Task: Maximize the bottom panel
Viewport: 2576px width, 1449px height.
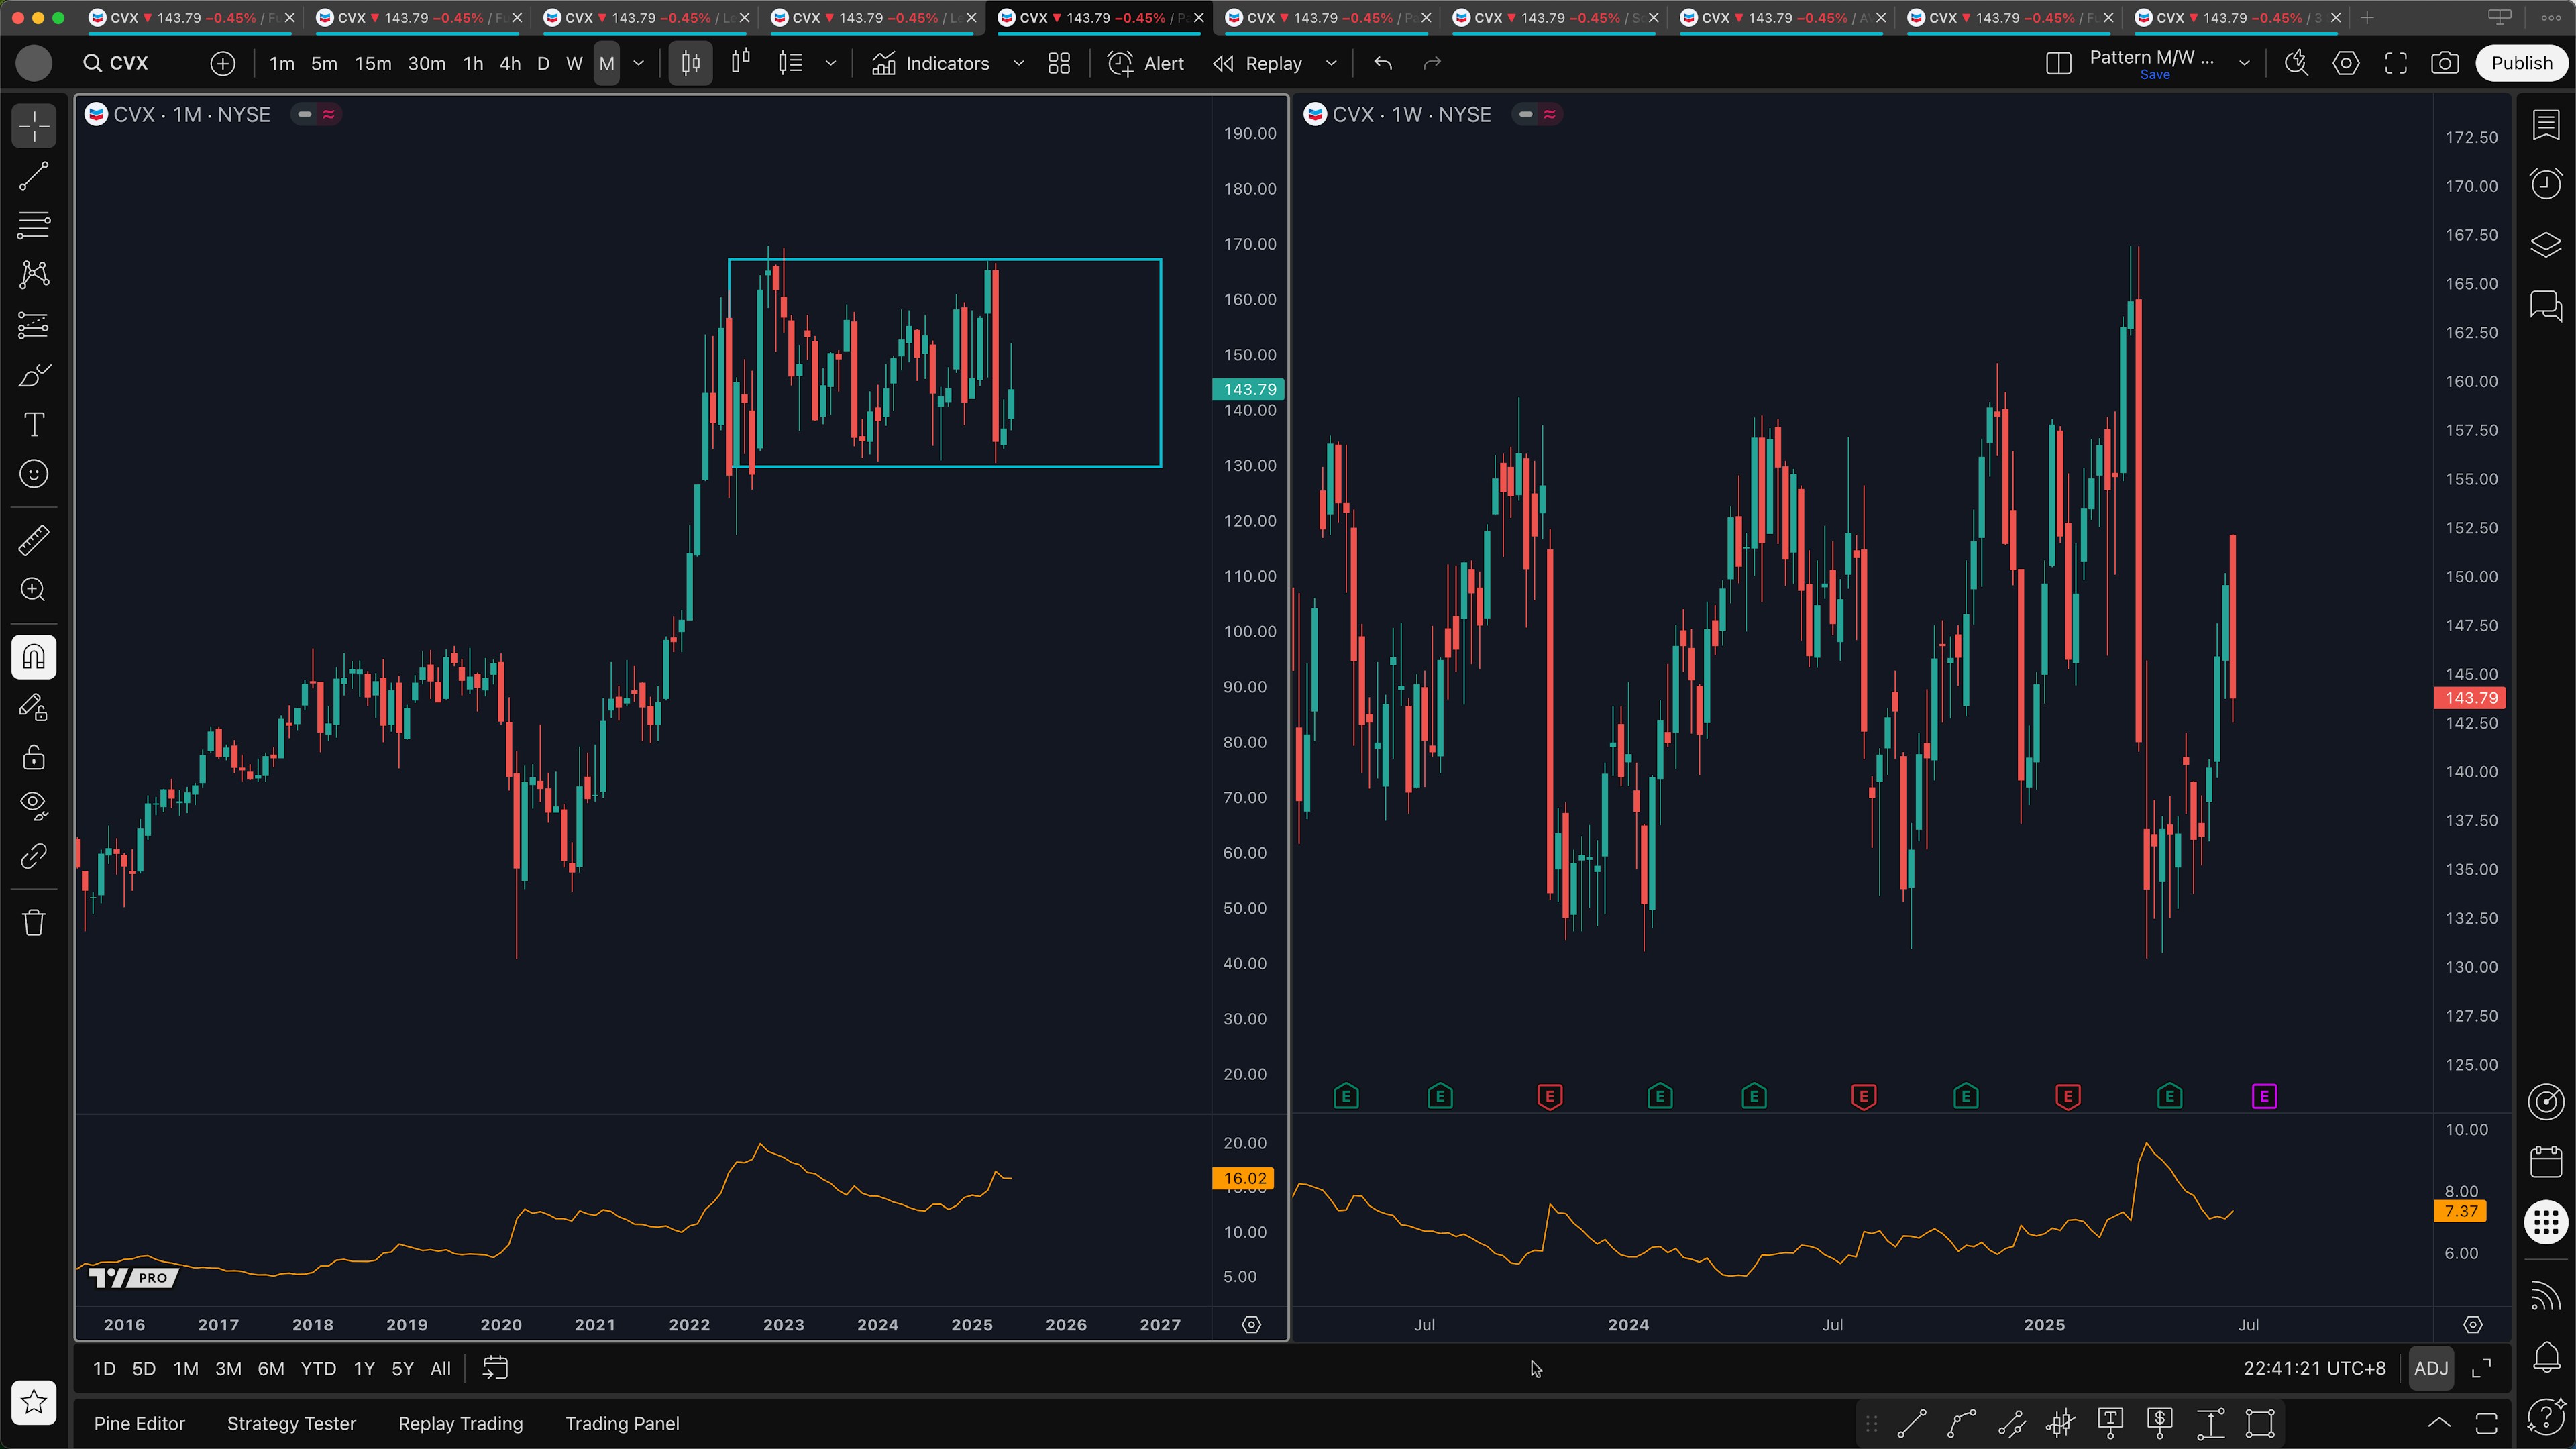Action: pyautogui.click(x=2486, y=1423)
